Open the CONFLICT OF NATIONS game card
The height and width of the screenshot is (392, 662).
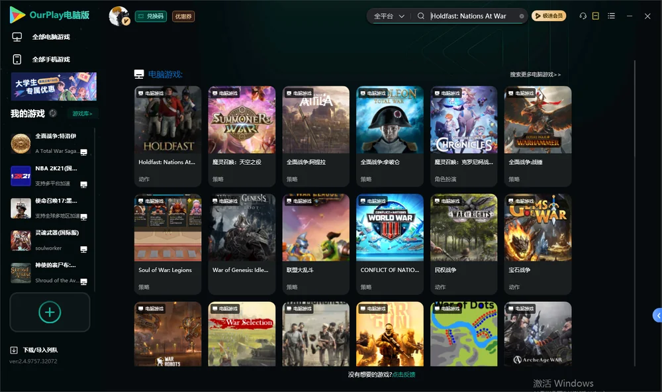click(x=390, y=244)
